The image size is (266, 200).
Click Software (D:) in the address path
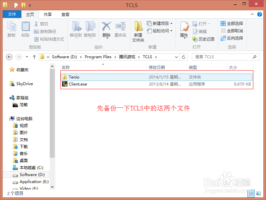(x=64, y=57)
